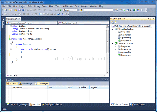Increase line indent in text editor toolbar

pyautogui.click(x=28, y=14)
